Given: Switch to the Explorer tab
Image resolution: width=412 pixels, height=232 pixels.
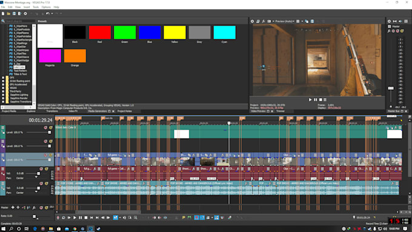Looking at the screenshot, I should point(31,111).
